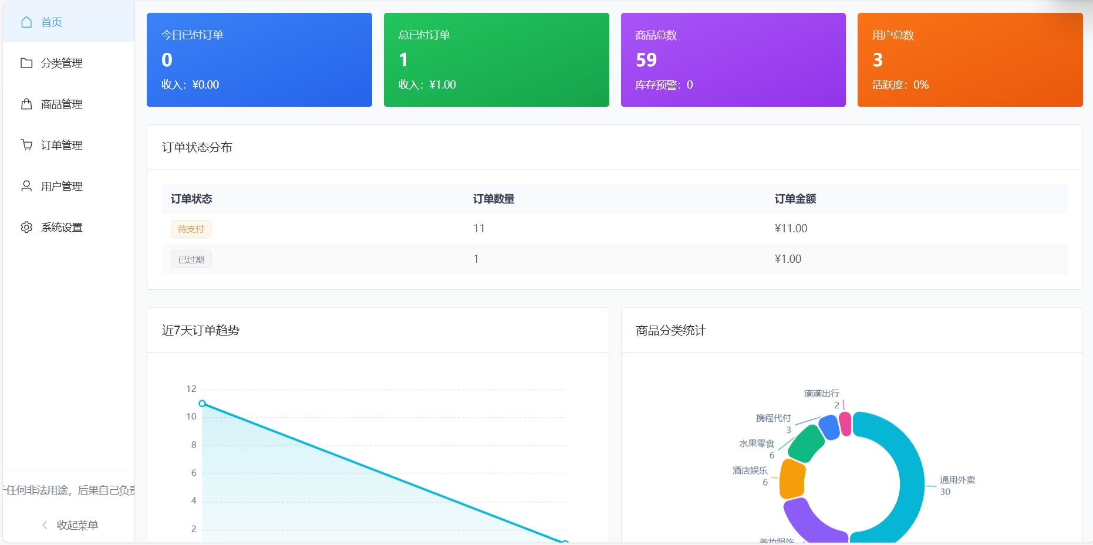This screenshot has width=1093, height=545.
Task: Open the 总已付订单 green stat card
Action: (x=496, y=60)
